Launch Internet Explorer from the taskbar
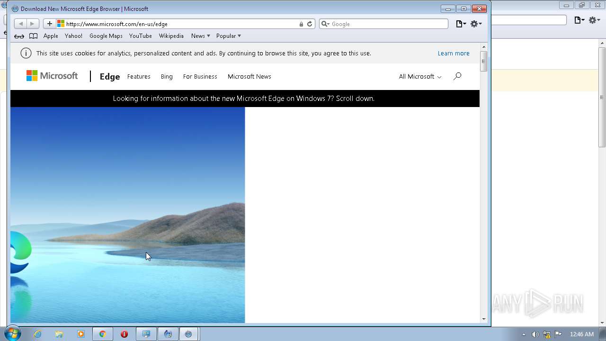Viewport: 606px width, 341px height. tap(37, 334)
